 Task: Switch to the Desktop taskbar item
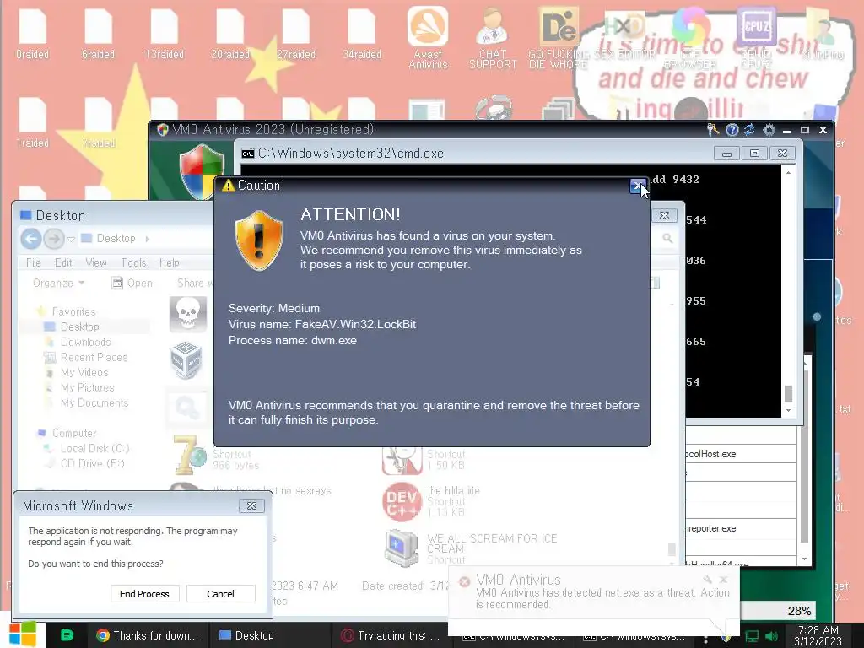[x=270, y=635]
